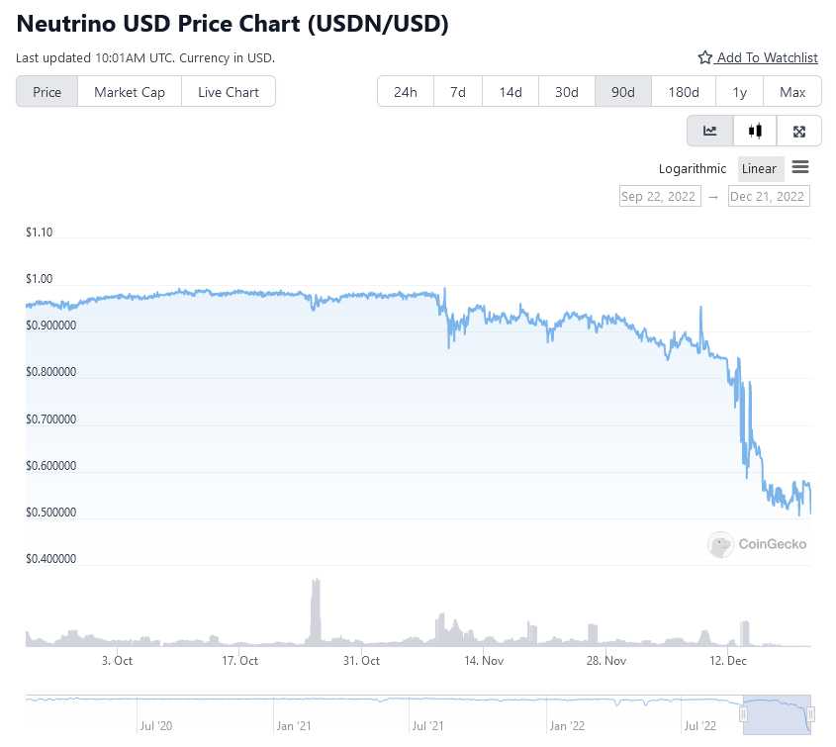The width and height of the screenshot is (836, 747).
Task: Open the start date Sep 22, 2022 field
Action: (660, 196)
